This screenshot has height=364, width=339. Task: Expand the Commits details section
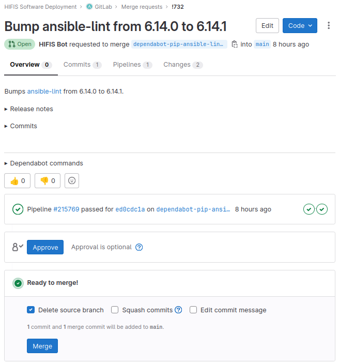point(21,126)
